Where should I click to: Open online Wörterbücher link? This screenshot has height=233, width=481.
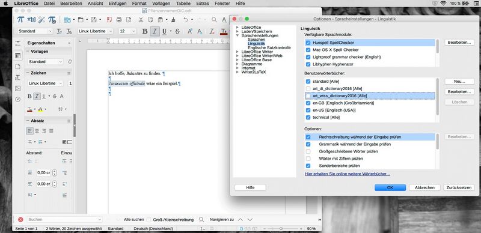click(x=348, y=174)
